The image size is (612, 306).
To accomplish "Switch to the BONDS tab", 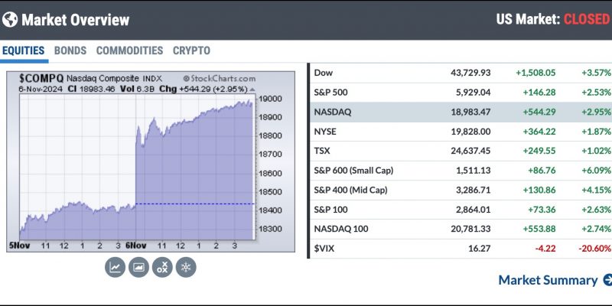I will point(70,50).
